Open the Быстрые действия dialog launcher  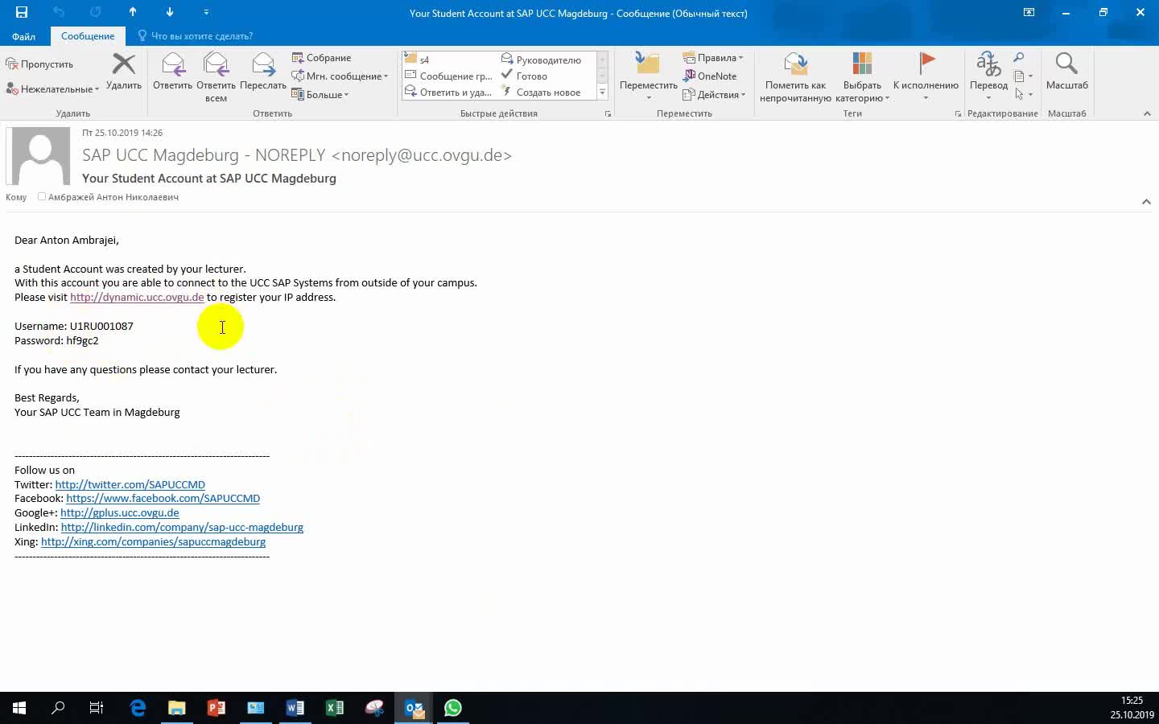click(x=608, y=114)
